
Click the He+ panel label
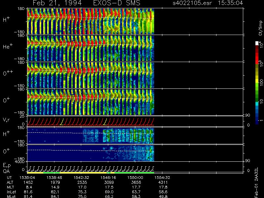(8, 46)
